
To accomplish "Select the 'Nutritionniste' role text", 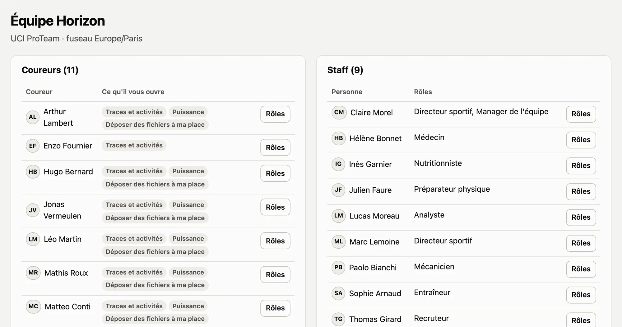I will coord(438,163).
